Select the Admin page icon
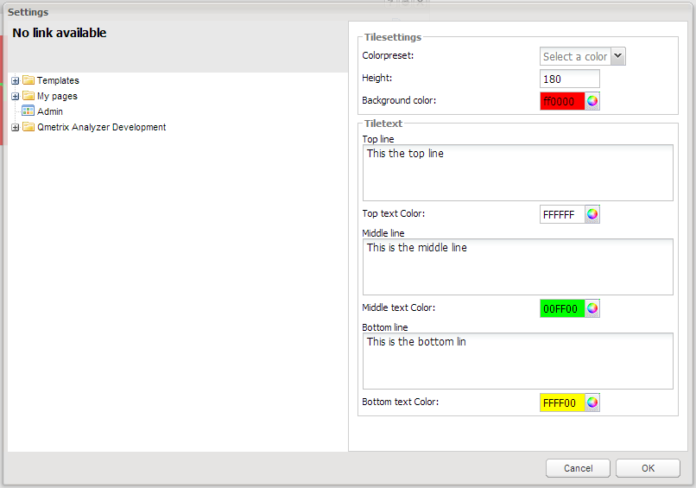The image size is (696, 488). click(28, 111)
